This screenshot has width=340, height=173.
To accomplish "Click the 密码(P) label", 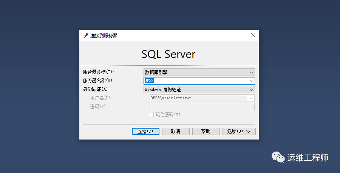I will tap(99, 106).
